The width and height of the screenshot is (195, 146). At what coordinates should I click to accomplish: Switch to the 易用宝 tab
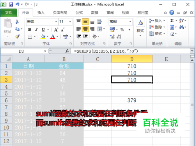[x=143, y=13]
